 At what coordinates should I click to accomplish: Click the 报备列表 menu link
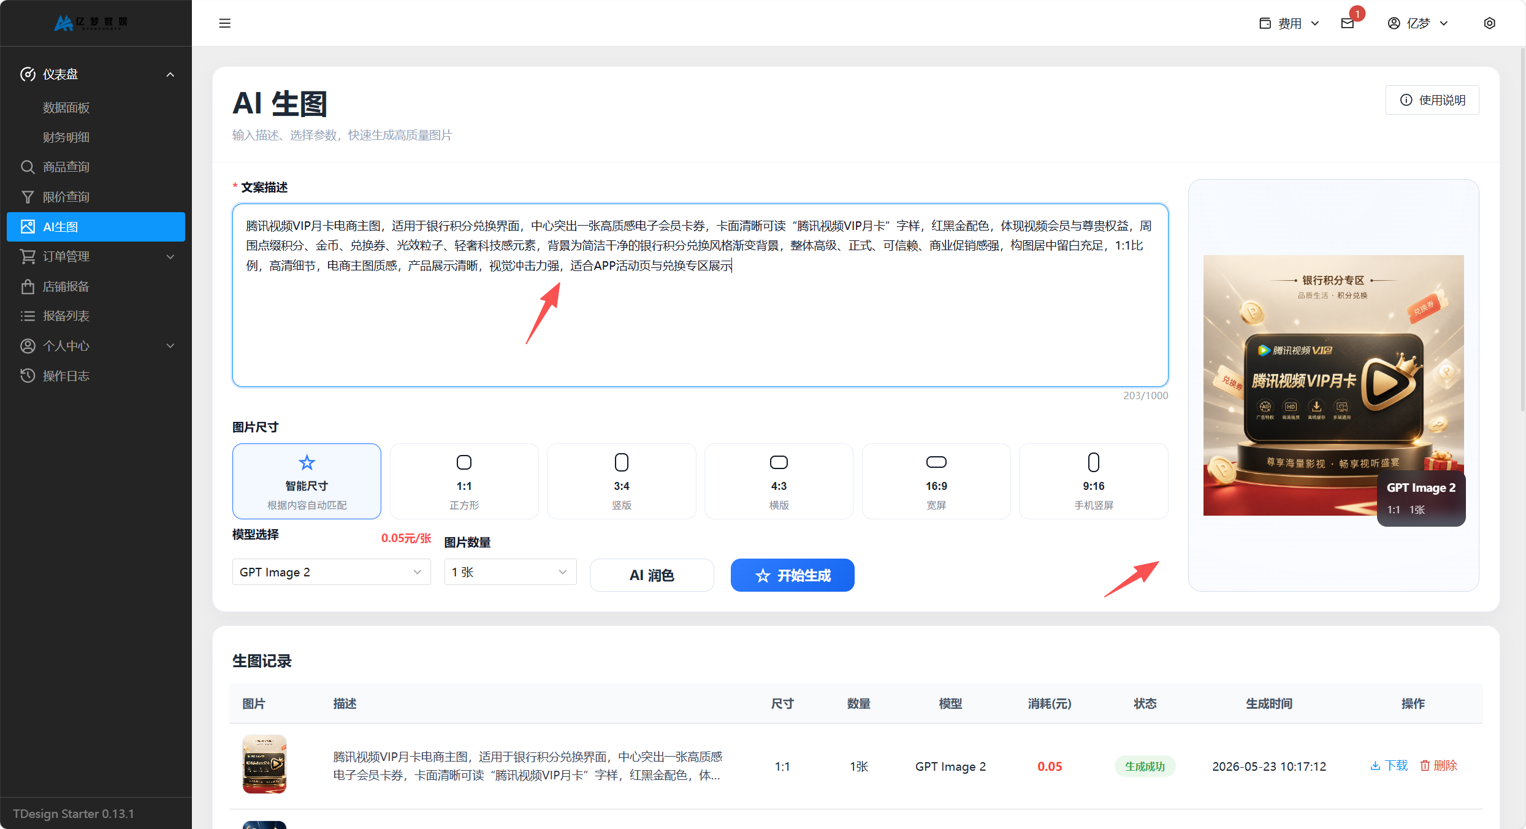(96, 316)
